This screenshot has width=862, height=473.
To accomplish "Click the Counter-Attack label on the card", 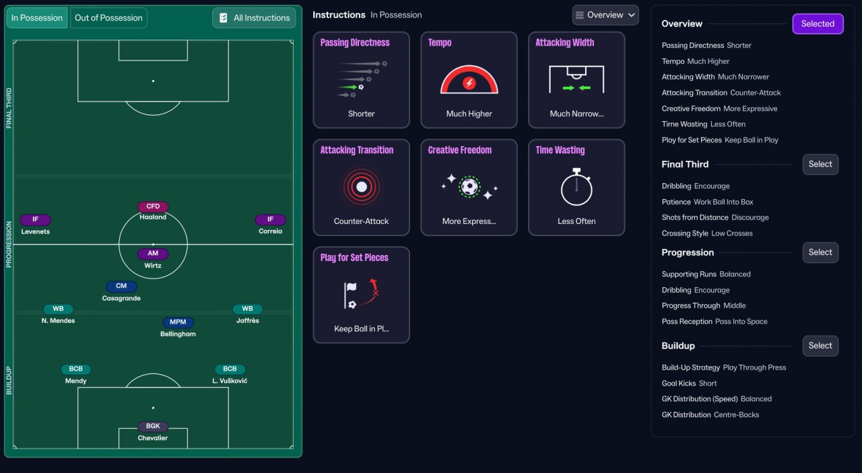I will [x=361, y=221].
